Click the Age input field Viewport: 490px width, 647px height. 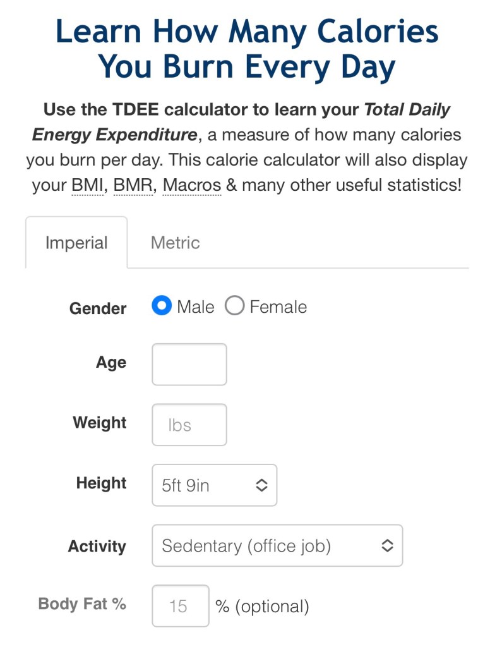(x=189, y=365)
